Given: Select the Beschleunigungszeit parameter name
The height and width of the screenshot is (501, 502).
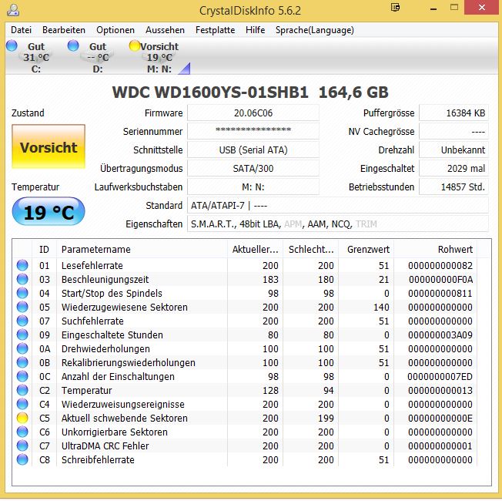Looking at the screenshot, I should (105, 279).
